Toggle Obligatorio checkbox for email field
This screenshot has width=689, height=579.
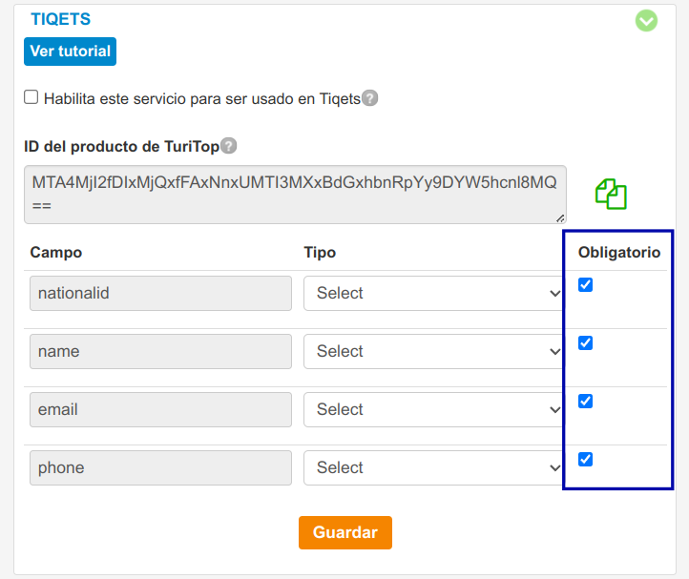coord(586,402)
